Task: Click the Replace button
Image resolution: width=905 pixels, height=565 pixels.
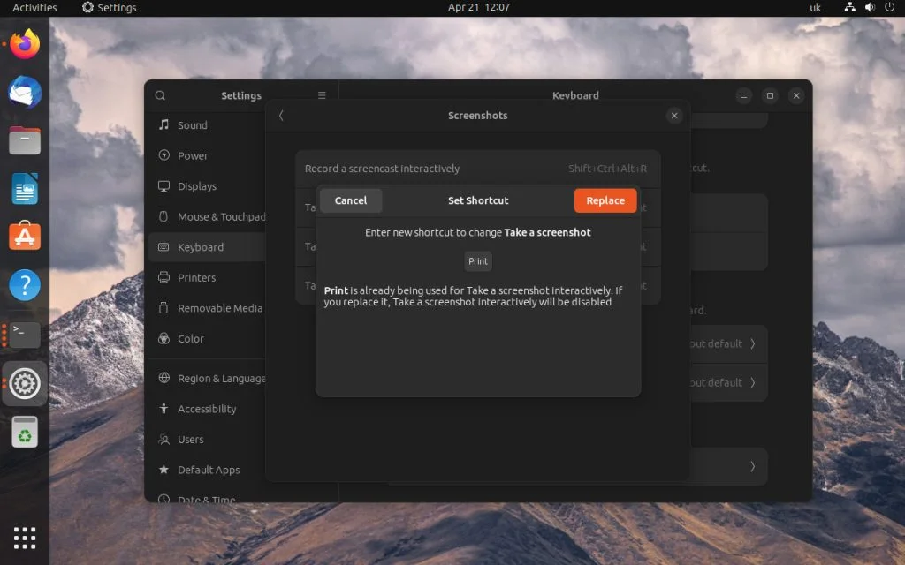Action: point(605,200)
